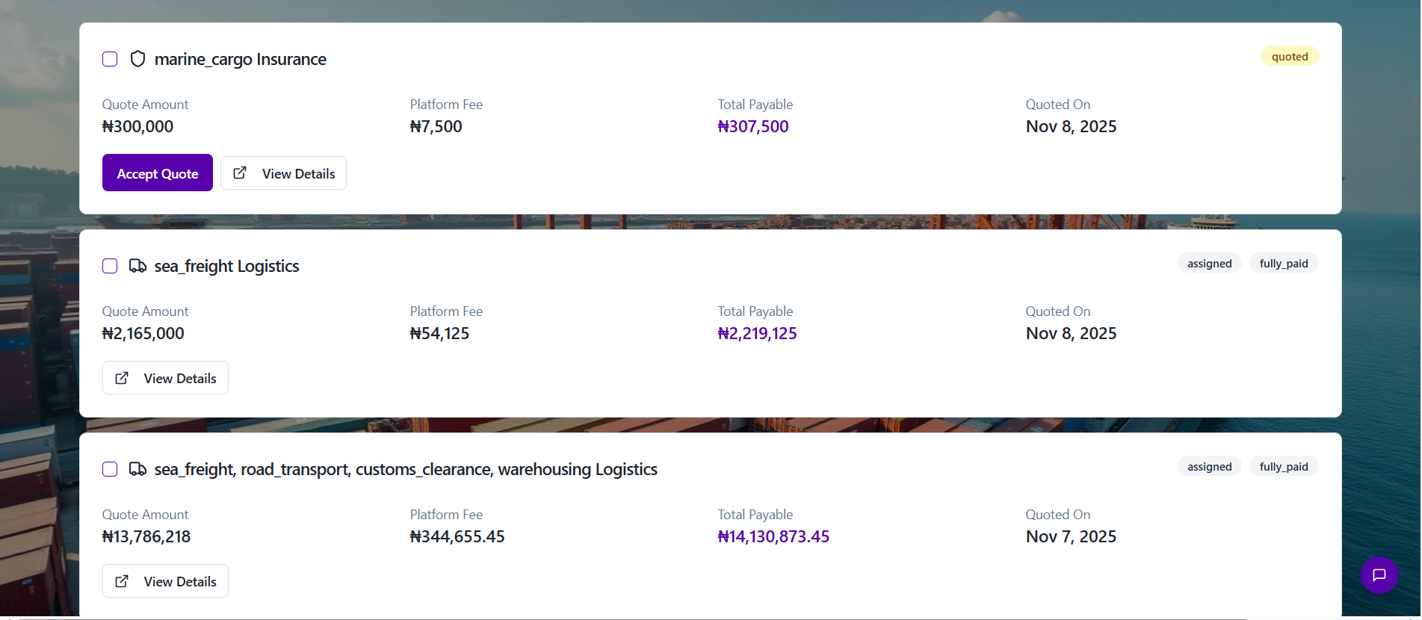The width and height of the screenshot is (1422, 620).
Task: Click external-link icon in marine_cargo View Details
Action: tap(240, 173)
